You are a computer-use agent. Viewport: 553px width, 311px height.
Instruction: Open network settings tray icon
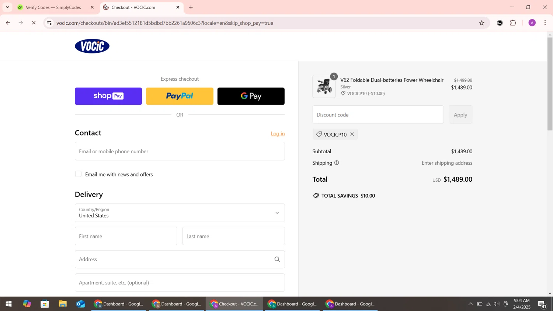click(x=488, y=304)
